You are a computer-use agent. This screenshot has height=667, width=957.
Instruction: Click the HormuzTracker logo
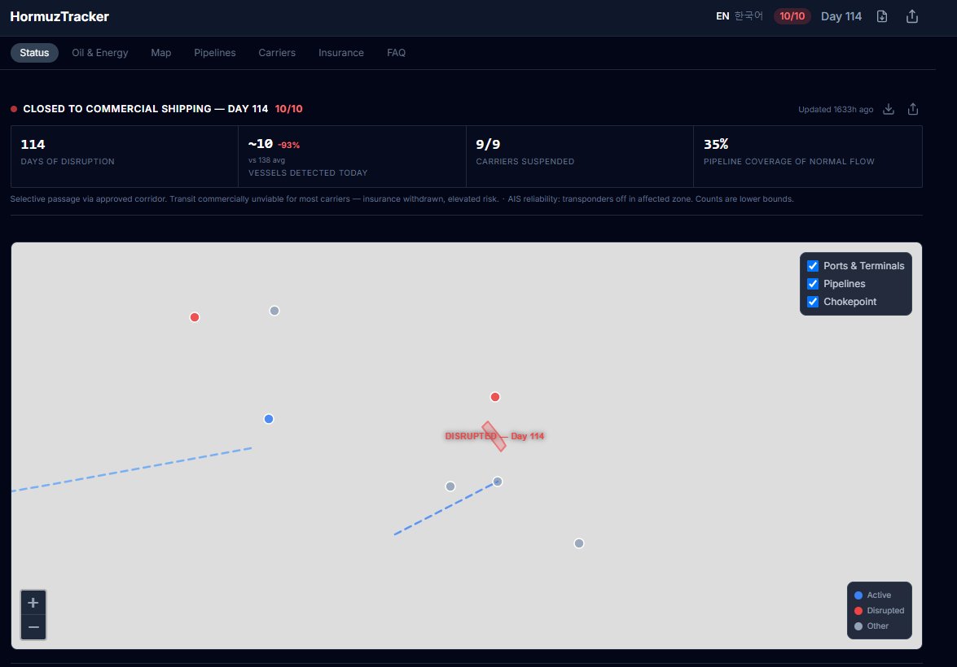coord(59,16)
